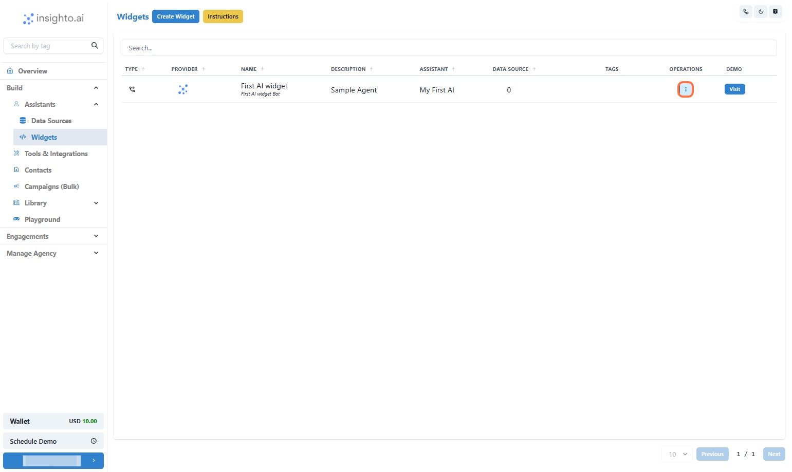Click the Widgets page heading
This screenshot has height=472, width=792.
tap(133, 16)
